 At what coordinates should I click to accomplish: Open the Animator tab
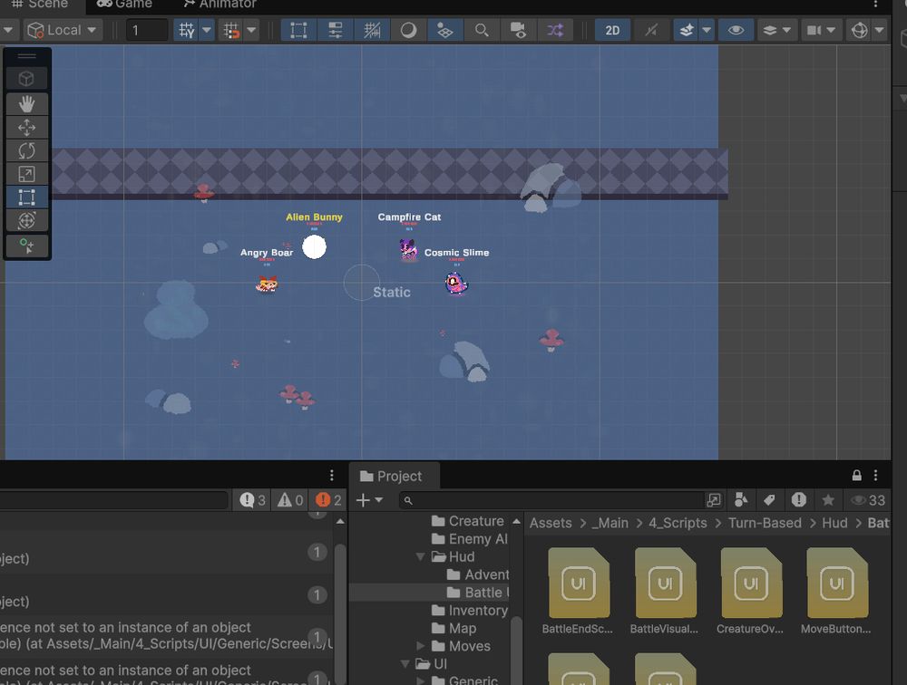pos(219,4)
